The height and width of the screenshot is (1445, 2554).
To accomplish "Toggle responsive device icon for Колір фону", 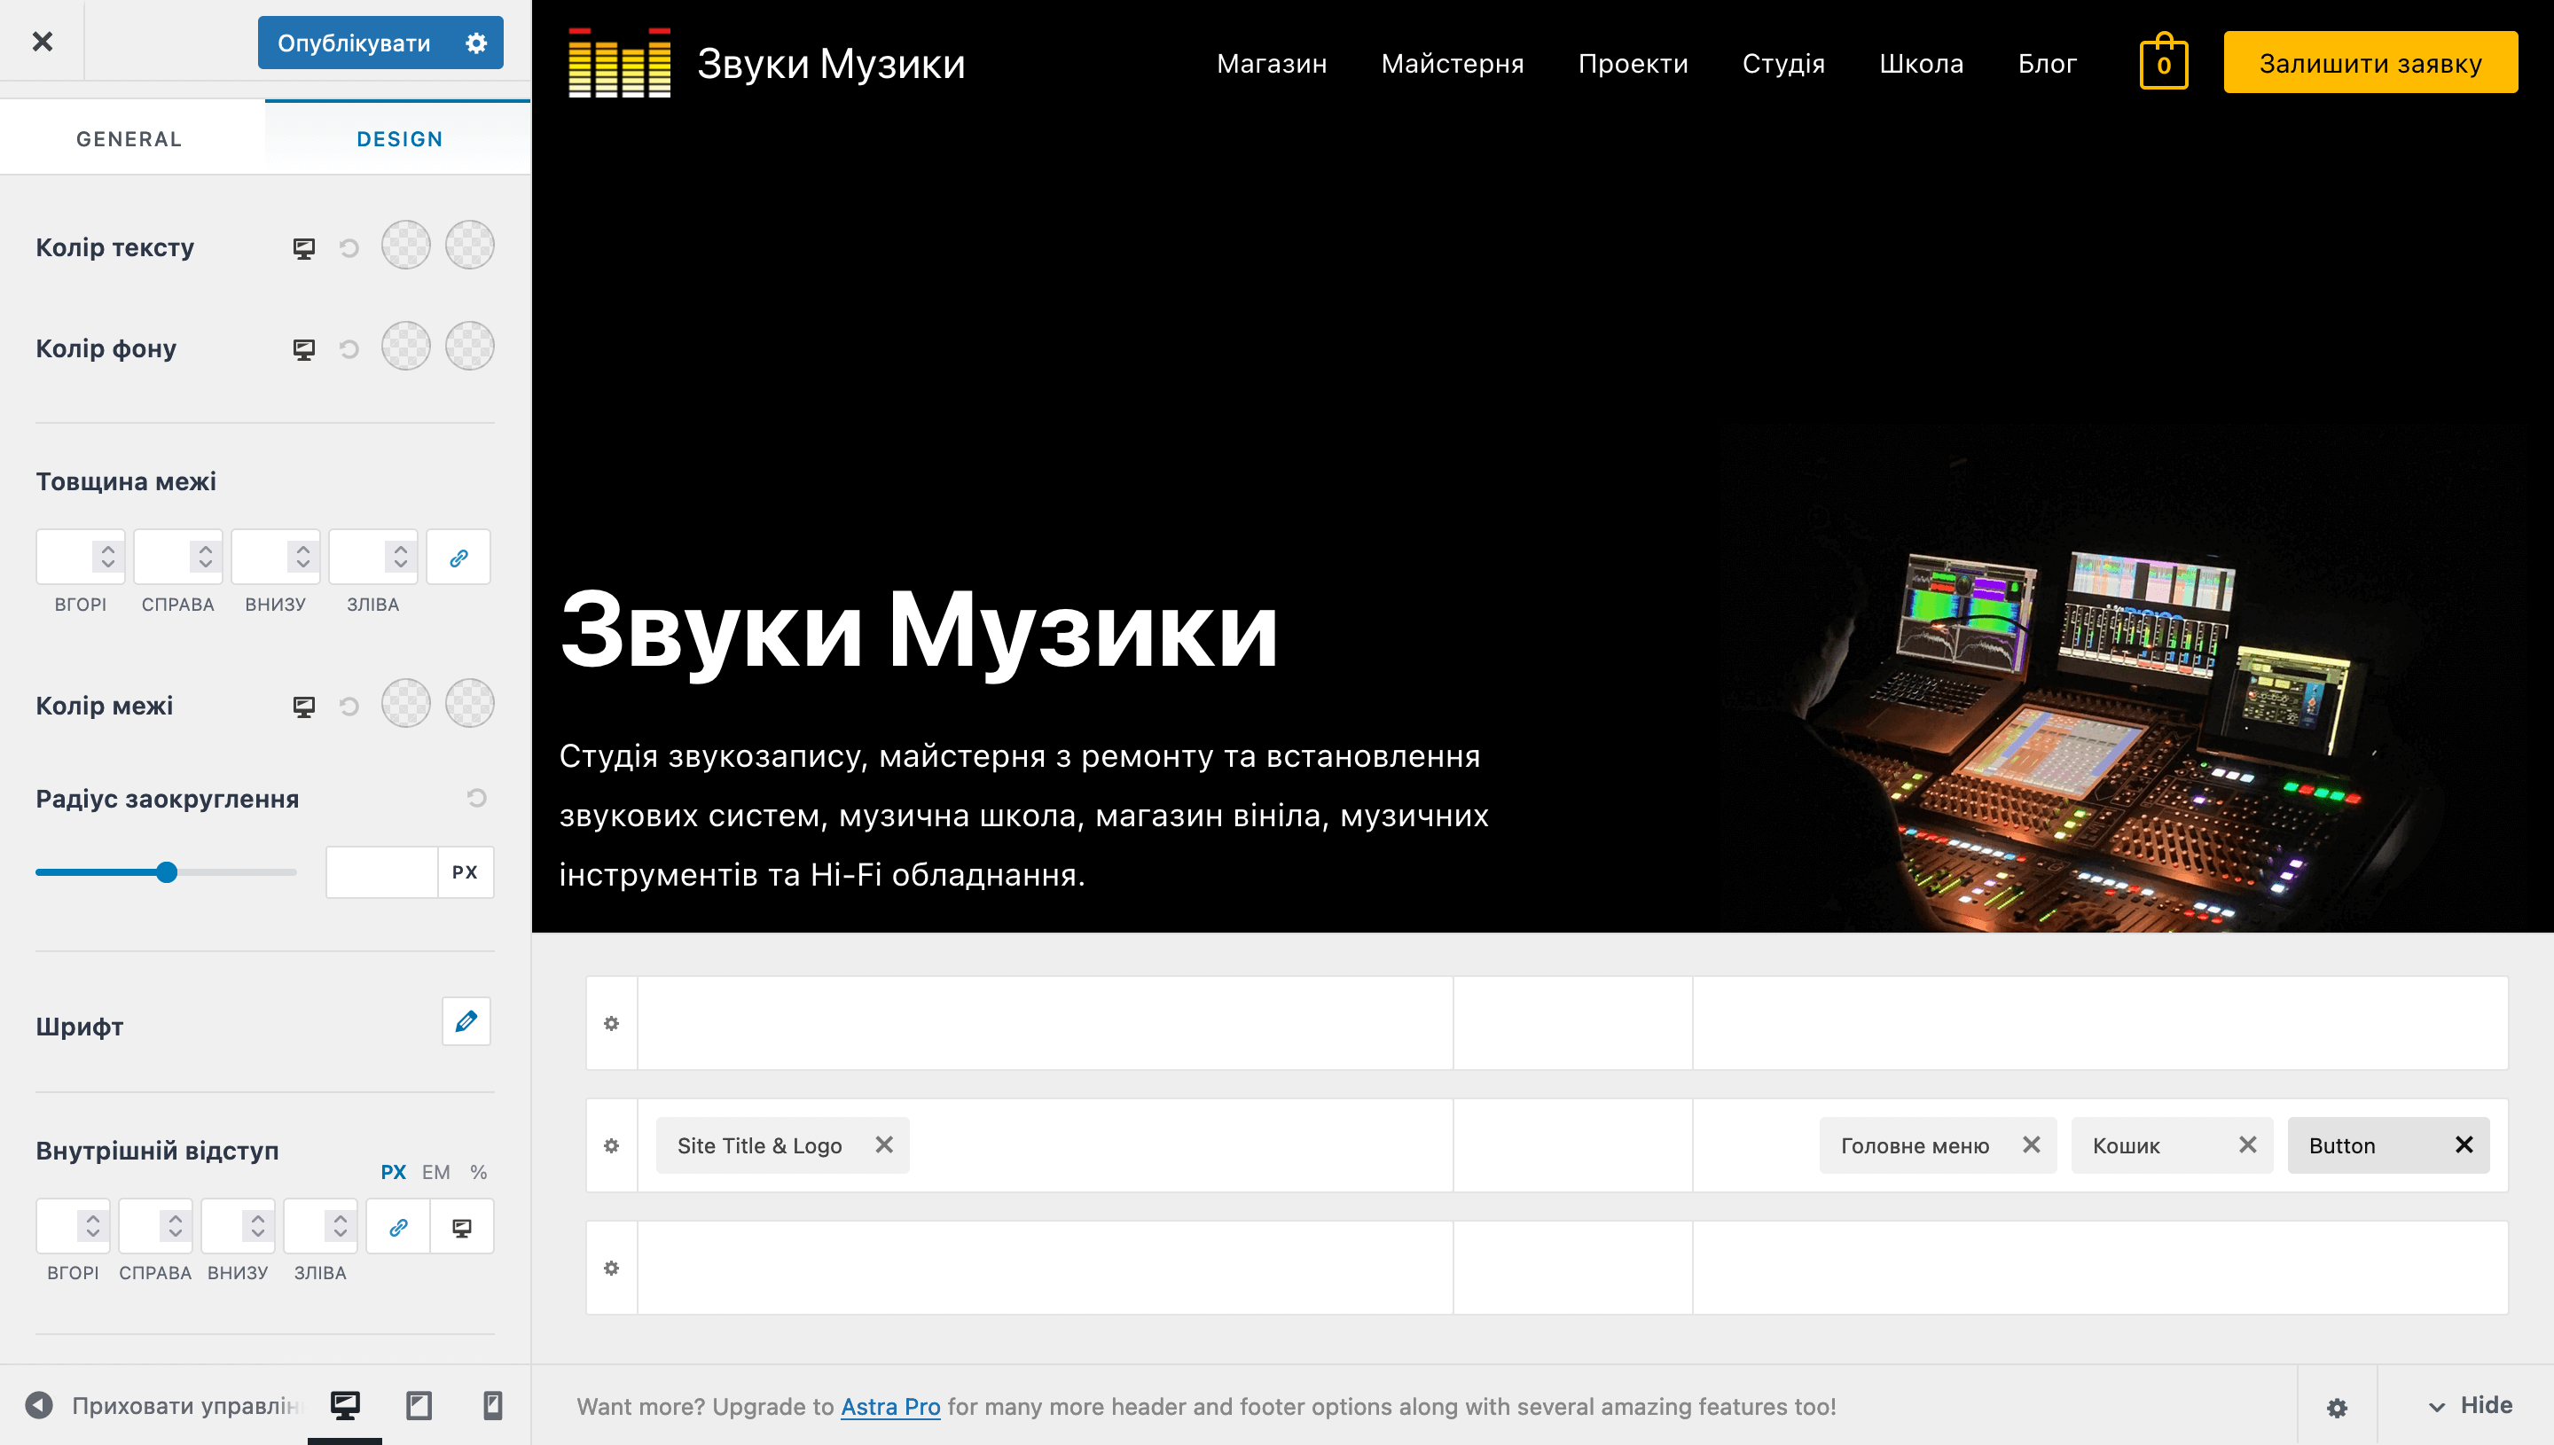I will click(x=304, y=349).
